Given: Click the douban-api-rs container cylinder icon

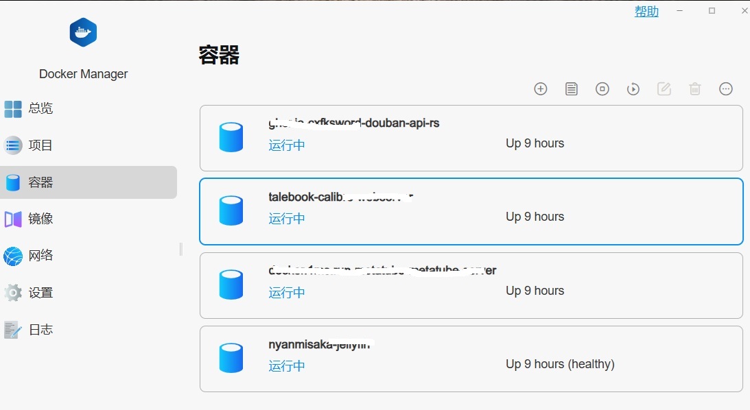Looking at the screenshot, I should pos(231,137).
